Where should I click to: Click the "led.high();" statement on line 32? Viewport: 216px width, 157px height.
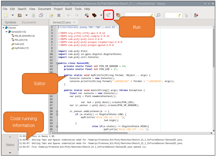[x=112, y=120]
